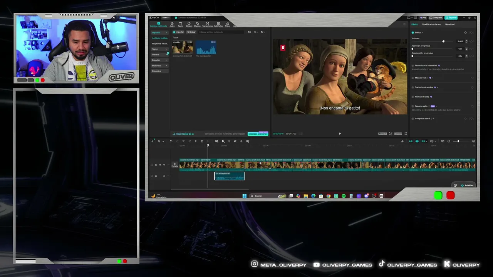Mute the main video track audio

point(164,165)
